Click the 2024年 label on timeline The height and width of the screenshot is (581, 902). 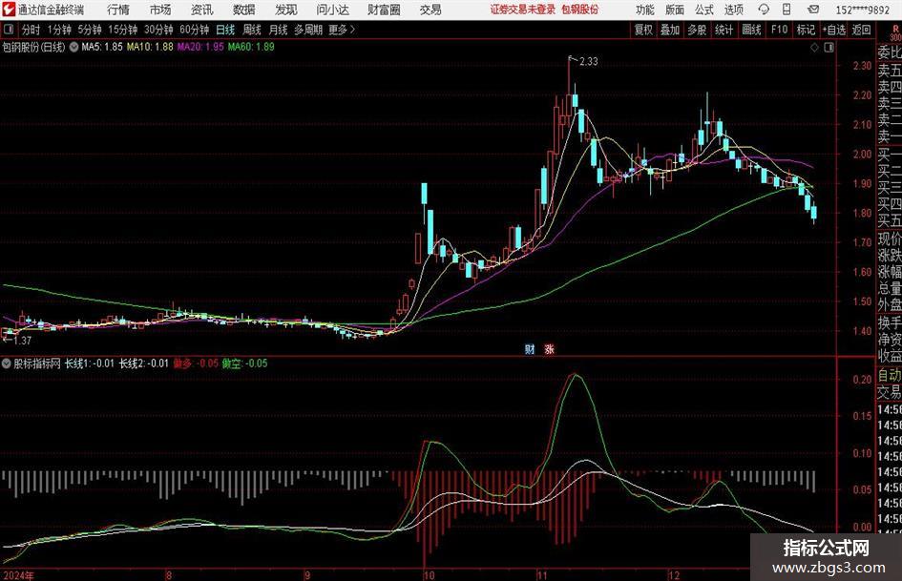pyautogui.click(x=18, y=575)
